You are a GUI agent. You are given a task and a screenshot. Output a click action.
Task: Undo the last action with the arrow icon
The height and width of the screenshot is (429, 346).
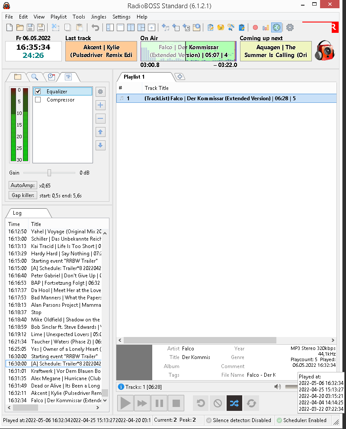(95, 27)
